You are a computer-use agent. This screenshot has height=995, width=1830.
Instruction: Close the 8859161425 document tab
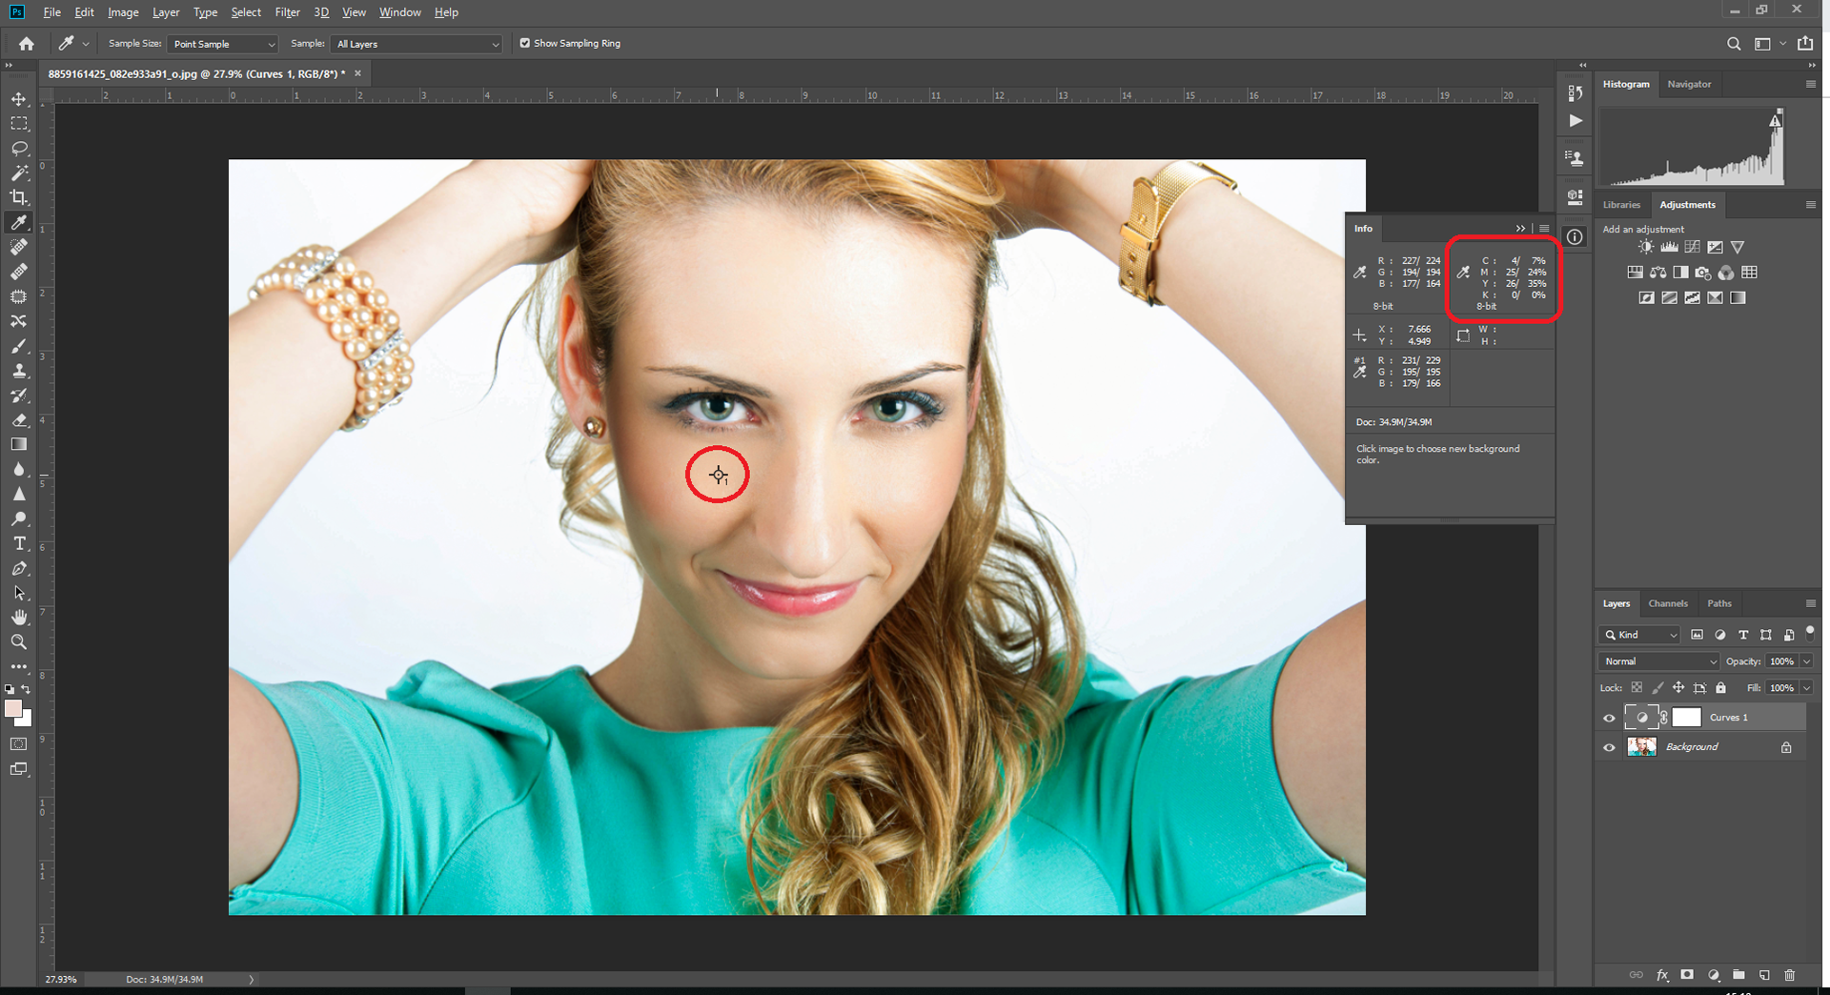(x=358, y=73)
